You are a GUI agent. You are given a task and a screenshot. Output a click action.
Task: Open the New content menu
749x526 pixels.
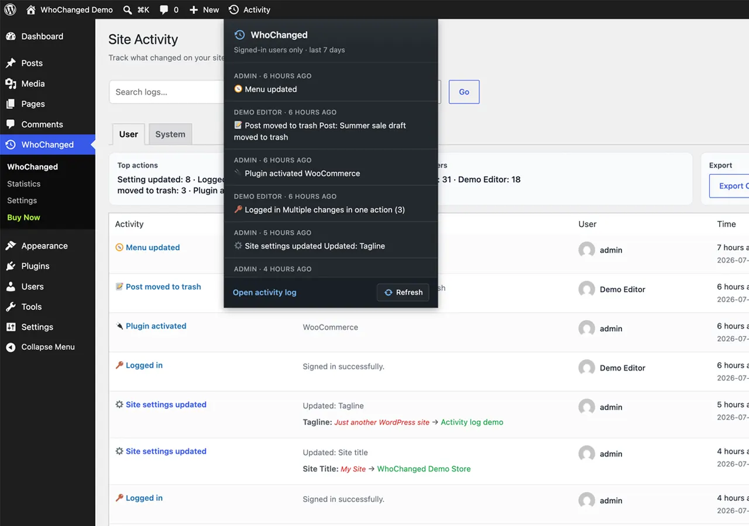tap(204, 10)
